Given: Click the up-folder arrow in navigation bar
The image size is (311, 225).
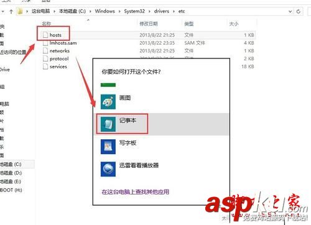Looking at the screenshot, I should click(x=11, y=11).
